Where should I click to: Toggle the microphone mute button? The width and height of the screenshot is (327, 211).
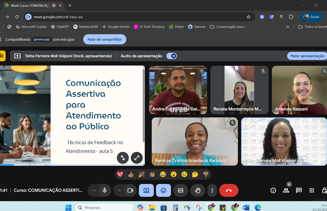tap(105, 190)
